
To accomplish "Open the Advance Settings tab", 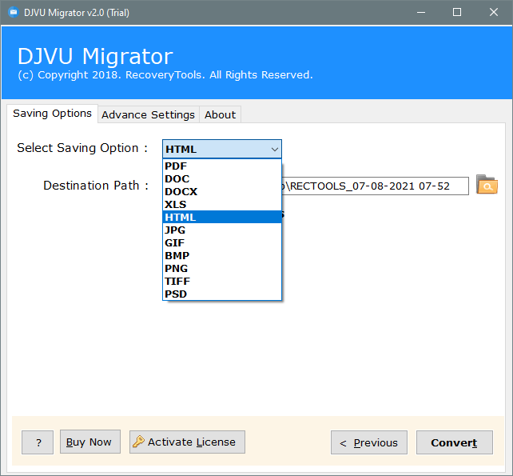I will tap(148, 114).
